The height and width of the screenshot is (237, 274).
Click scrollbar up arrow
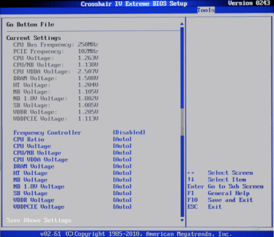pyautogui.click(x=182, y=24)
